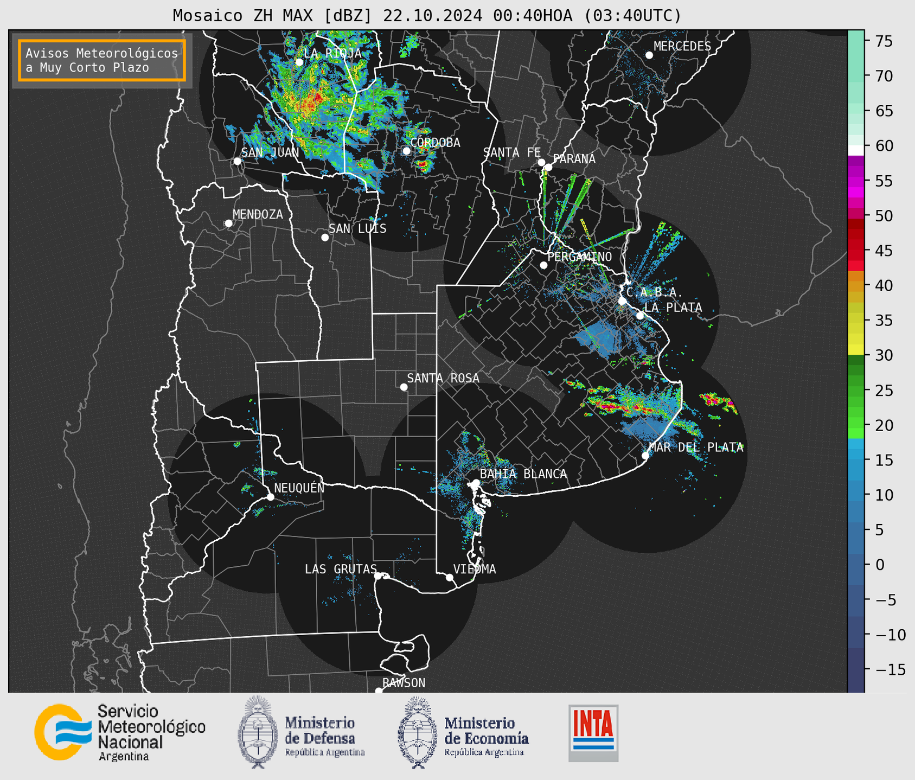Click the INTA logo
915x780 pixels.
(x=593, y=733)
